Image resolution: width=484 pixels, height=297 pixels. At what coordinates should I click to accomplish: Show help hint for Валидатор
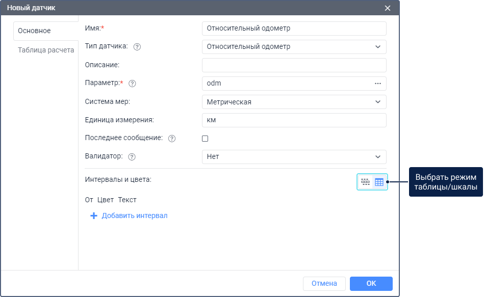132,157
